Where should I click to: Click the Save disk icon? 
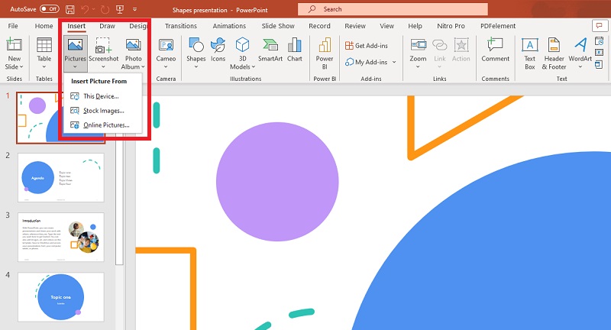[x=70, y=9]
